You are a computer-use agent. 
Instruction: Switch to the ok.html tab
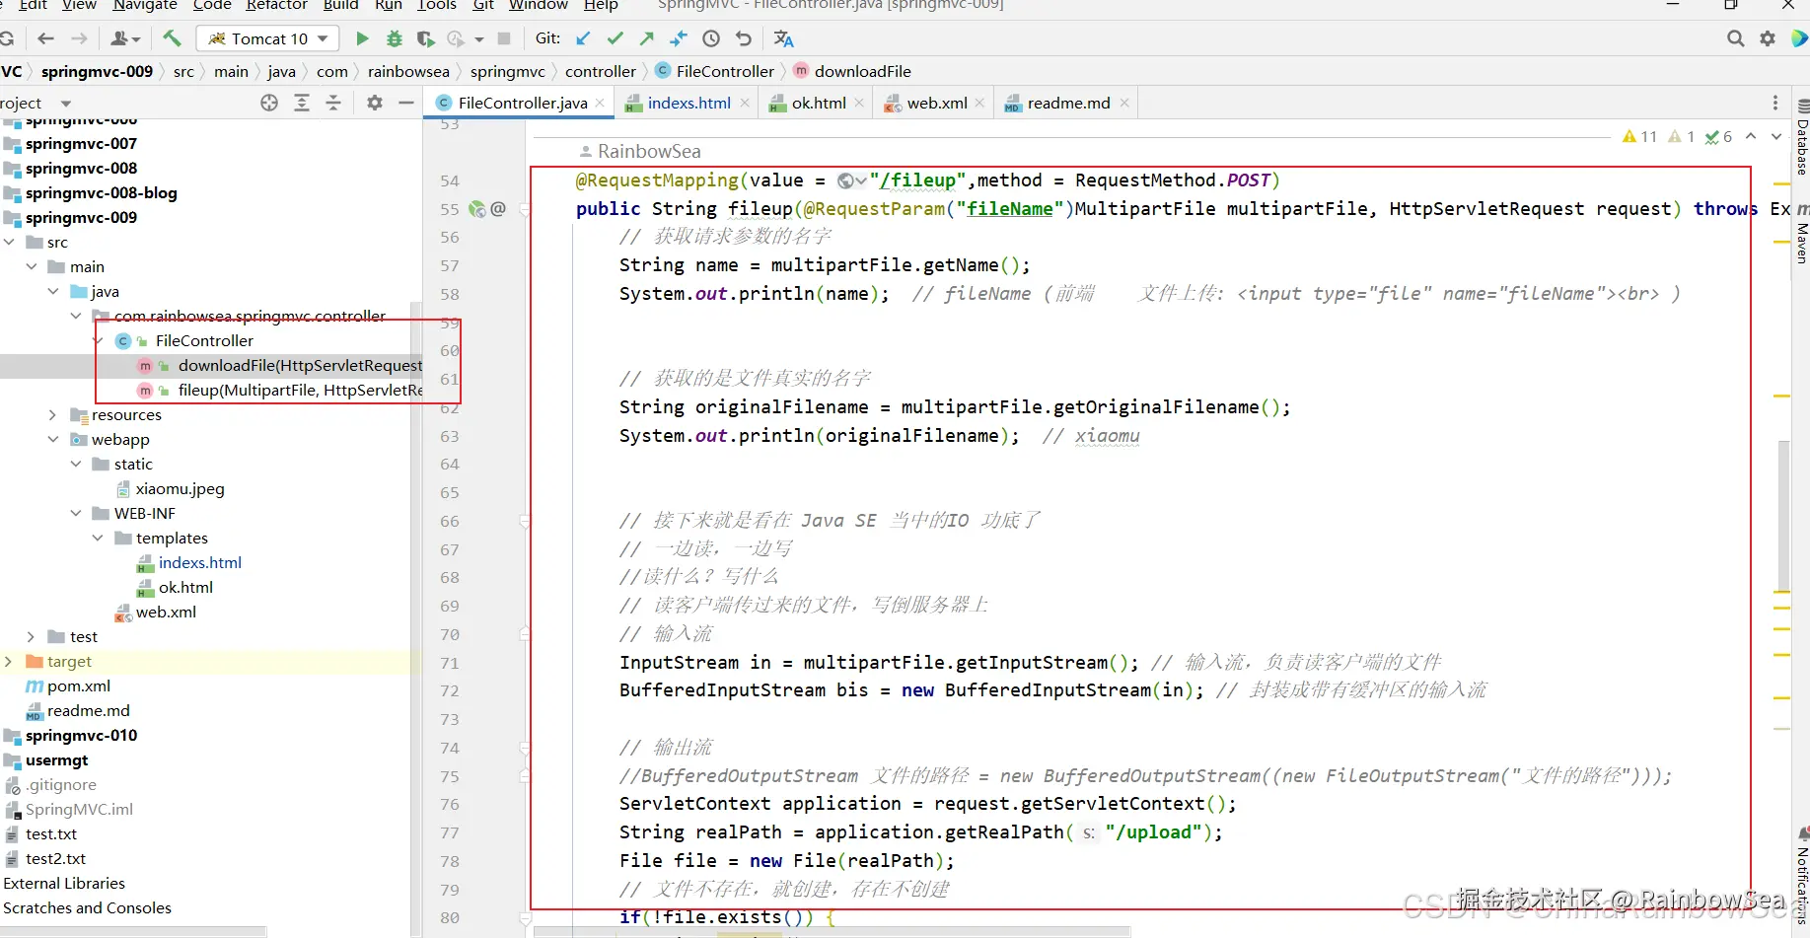tap(818, 103)
